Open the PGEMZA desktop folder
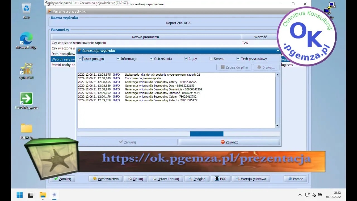This screenshot has height=201, width=357. pos(26,129)
